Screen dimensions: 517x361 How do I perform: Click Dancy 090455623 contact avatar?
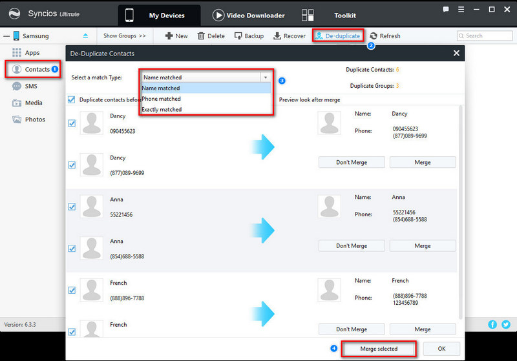[92, 123]
